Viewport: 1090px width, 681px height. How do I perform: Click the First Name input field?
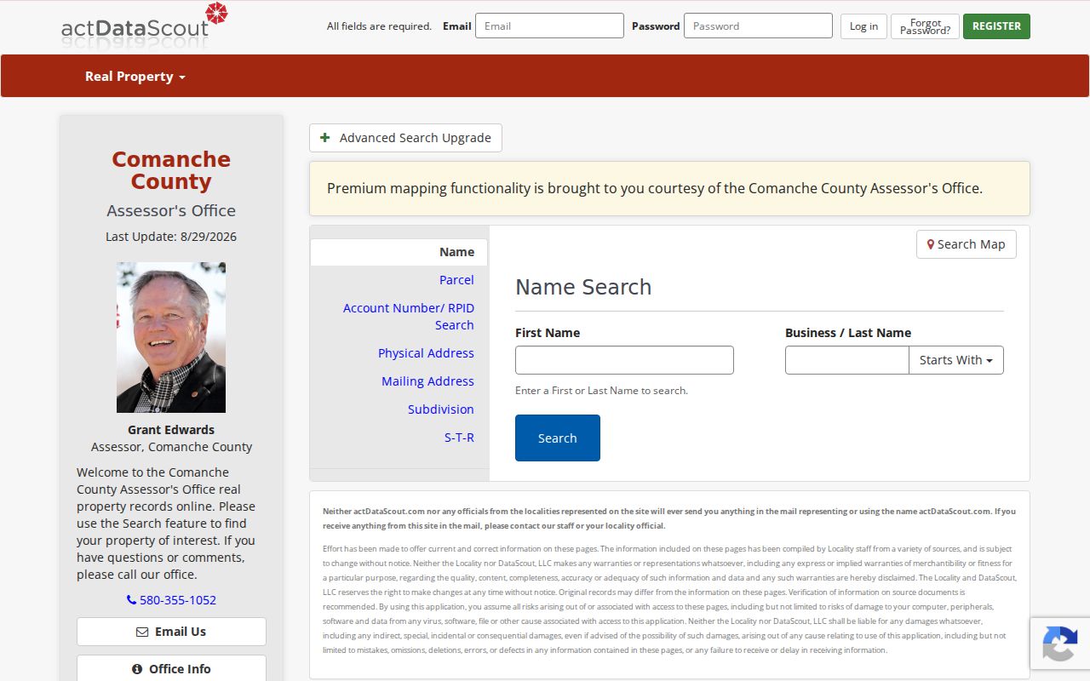pos(624,360)
